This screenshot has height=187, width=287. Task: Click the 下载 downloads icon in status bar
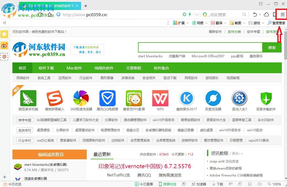click(218, 184)
